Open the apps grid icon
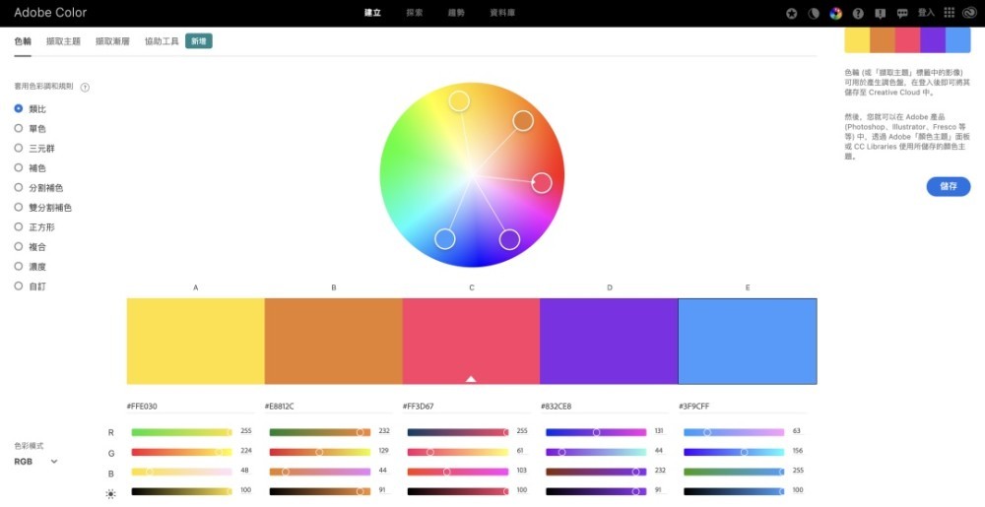 (x=950, y=13)
